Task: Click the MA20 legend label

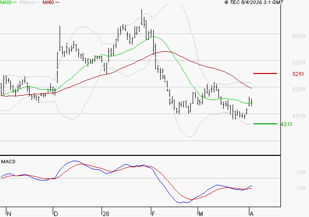Action: click(6, 2)
